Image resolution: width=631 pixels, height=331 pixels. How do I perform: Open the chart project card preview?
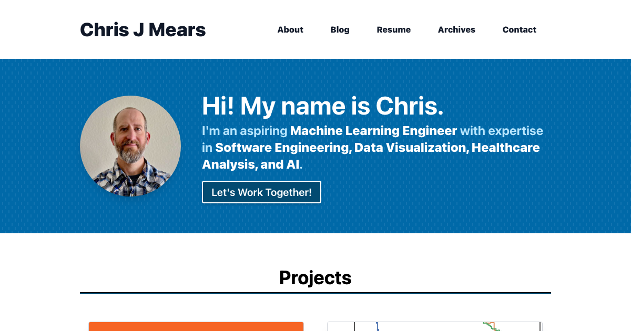(x=435, y=327)
